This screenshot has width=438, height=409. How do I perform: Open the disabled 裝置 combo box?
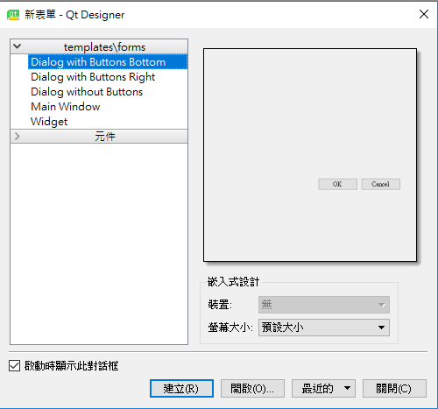[324, 305]
